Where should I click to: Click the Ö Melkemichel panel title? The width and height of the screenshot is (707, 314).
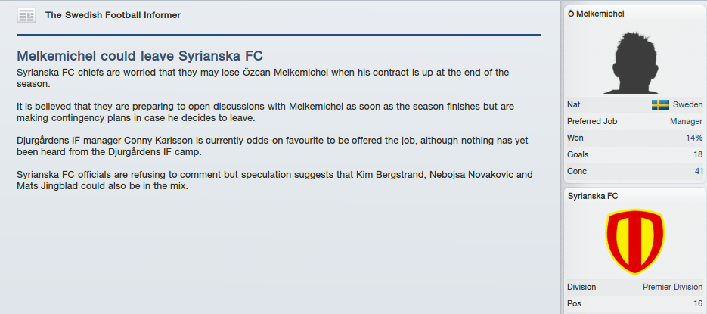point(596,14)
